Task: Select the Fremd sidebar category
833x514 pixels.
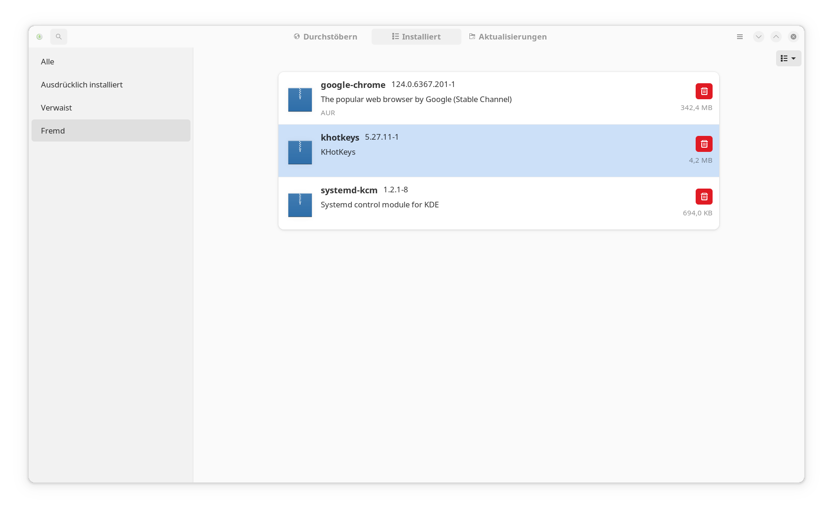Action: (53, 131)
